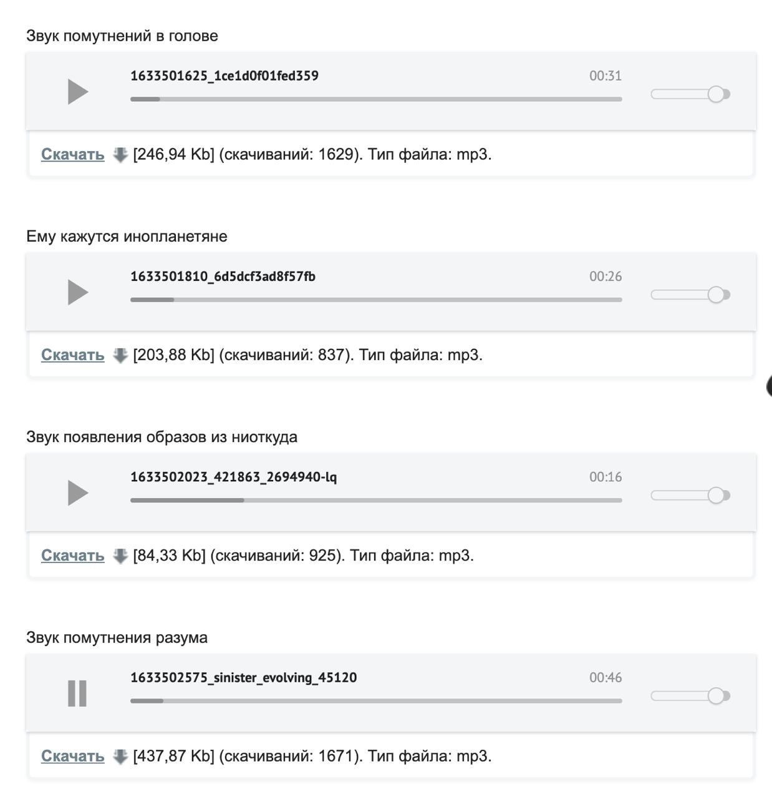Pause the sinister_evolving_45120 track

[77, 694]
